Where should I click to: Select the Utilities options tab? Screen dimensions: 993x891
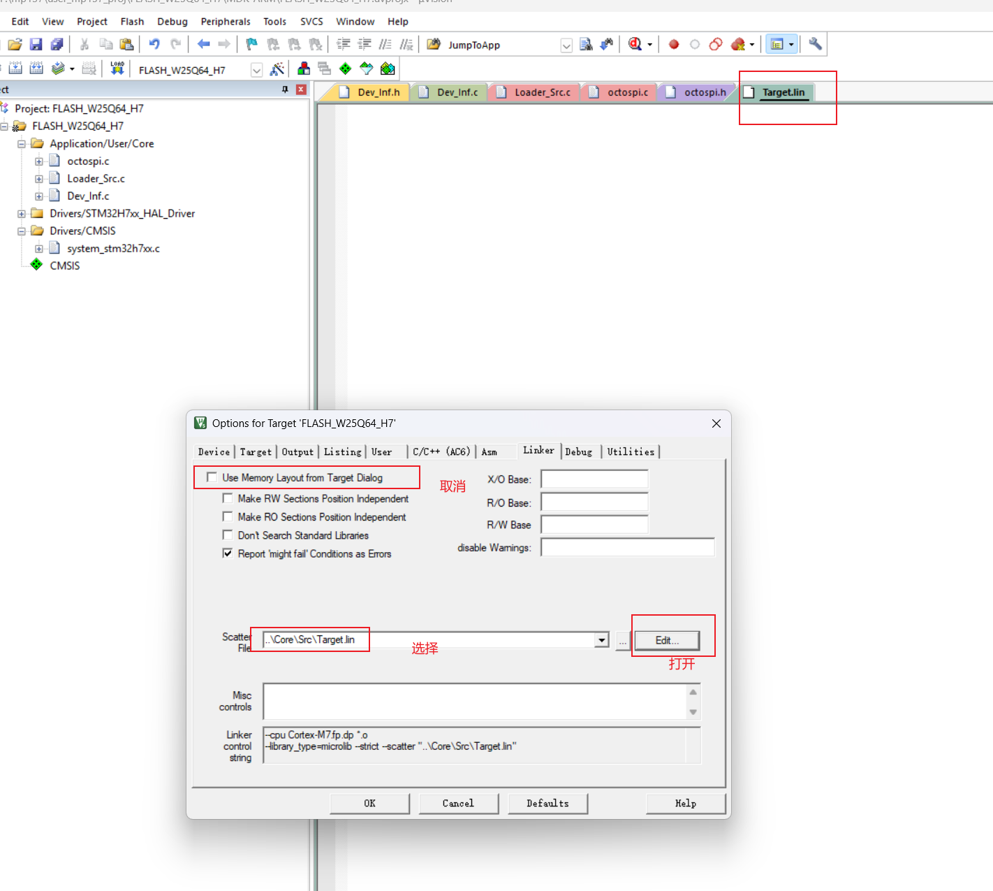click(x=631, y=452)
